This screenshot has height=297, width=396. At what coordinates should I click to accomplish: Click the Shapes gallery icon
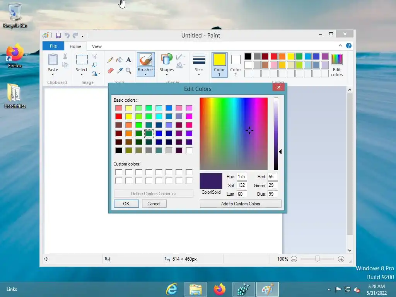167,59
